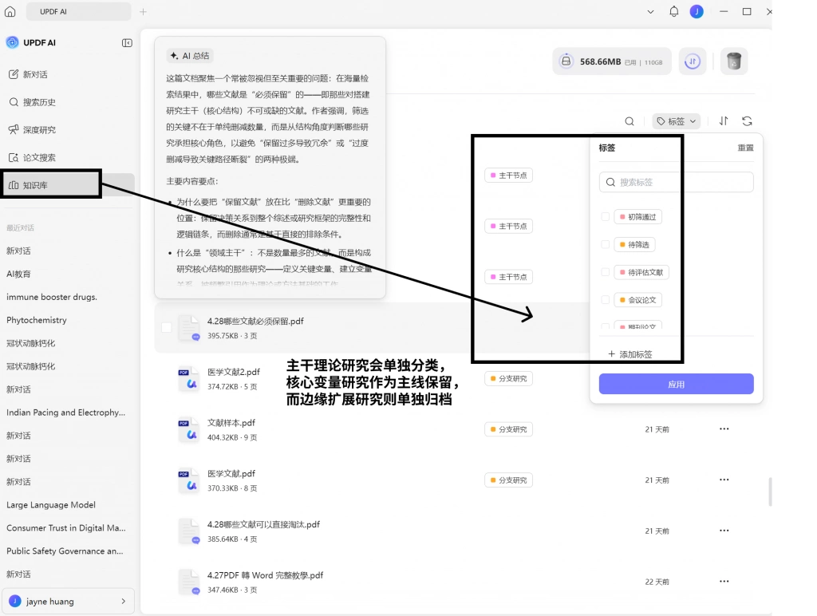The width and height of the screenshot is (817, 616).
Task: Open the trash bin icon
Action: [x=734, y=61]
